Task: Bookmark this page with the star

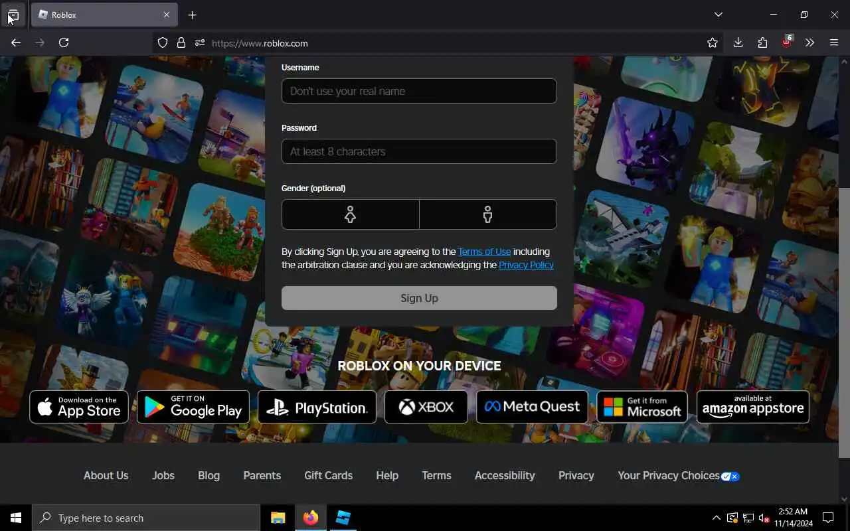Action: point(713,43)
